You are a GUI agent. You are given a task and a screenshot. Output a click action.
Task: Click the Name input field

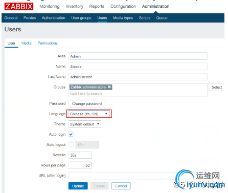coord(138,67)
